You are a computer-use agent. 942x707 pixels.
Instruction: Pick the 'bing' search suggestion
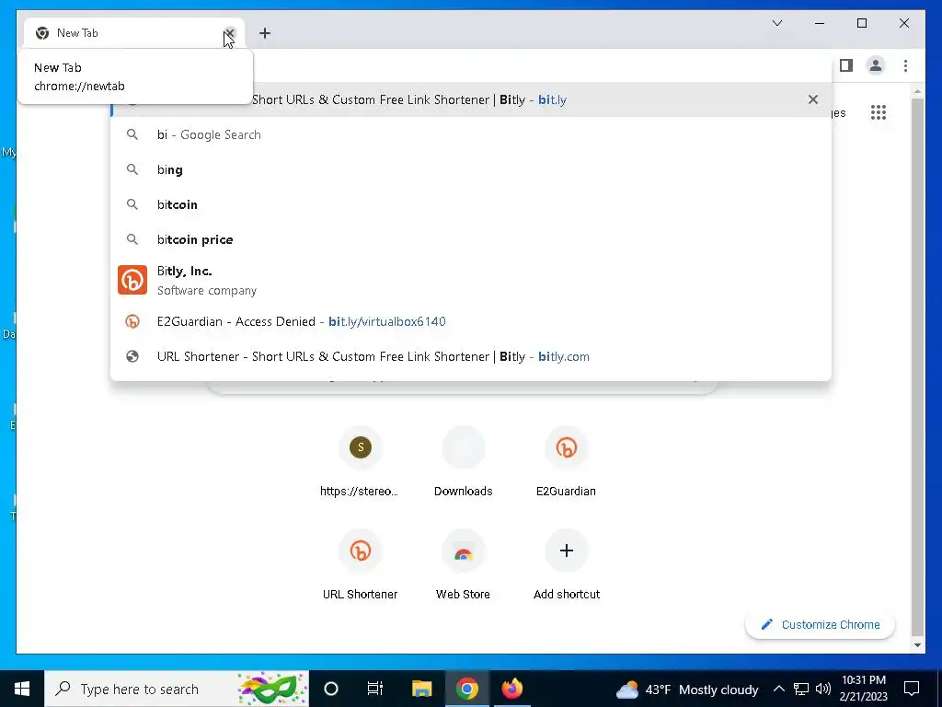coord(471,169)
